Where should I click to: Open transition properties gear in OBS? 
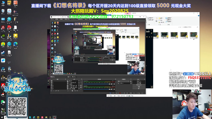[x=131, y=81]
